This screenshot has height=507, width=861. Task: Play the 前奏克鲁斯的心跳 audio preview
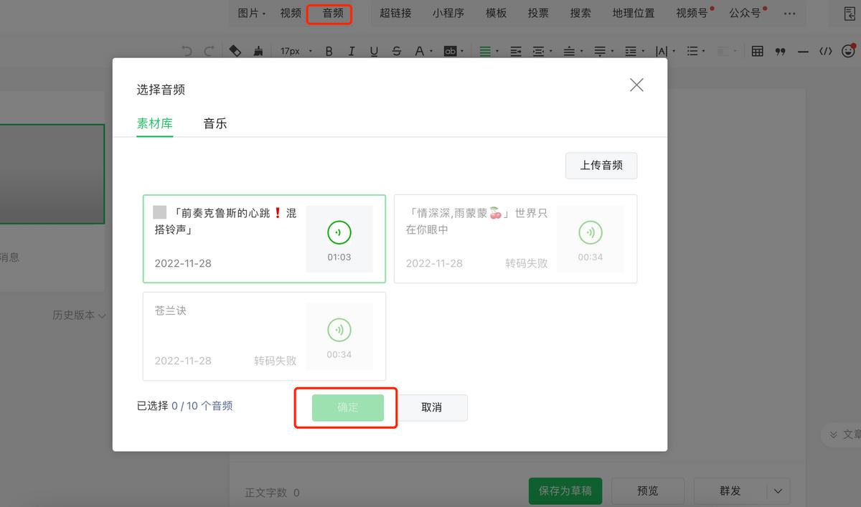(x=339, y=232)
